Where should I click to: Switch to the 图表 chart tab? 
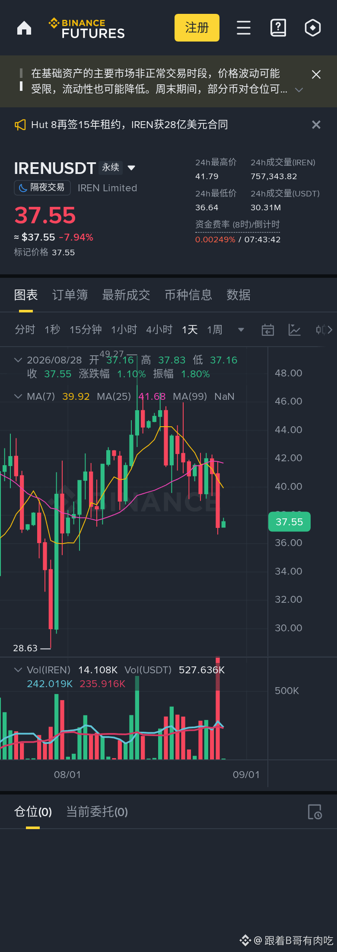[x=26, y=295]
